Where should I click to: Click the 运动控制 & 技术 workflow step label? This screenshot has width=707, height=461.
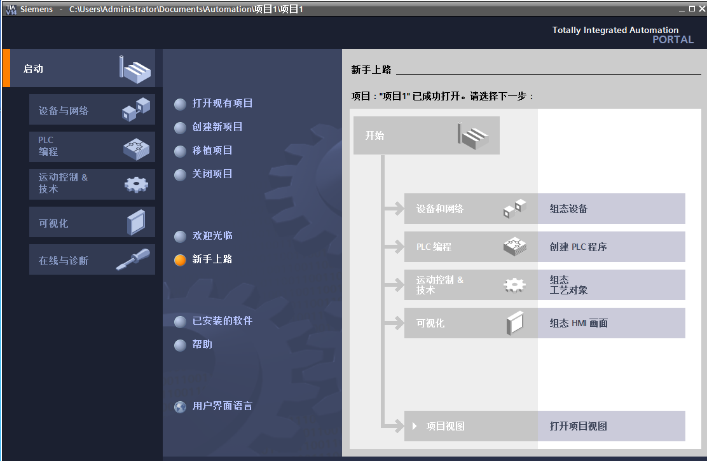tap(439, 285)
